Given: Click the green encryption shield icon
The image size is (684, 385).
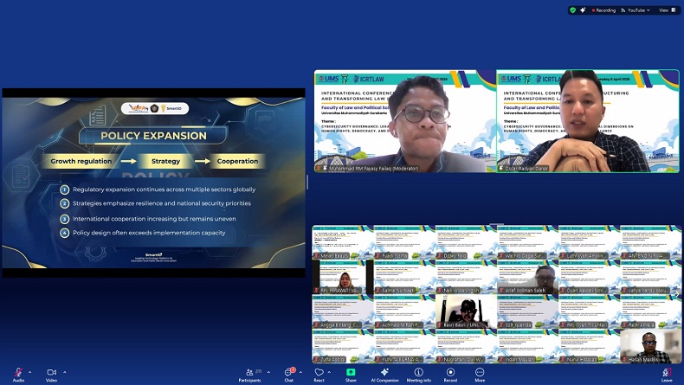Looking at the screenshot, I should pyautogui.click(x=573, y=10).
